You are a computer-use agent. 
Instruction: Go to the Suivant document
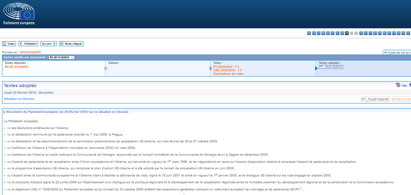[x=48, y=44]
